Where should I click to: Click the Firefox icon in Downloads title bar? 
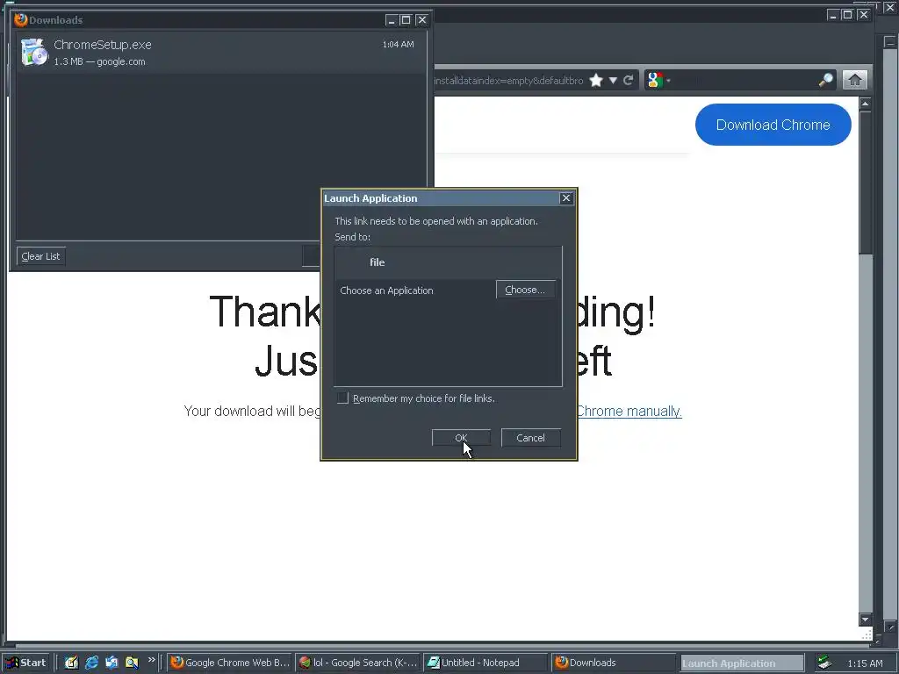pos(21,19)
